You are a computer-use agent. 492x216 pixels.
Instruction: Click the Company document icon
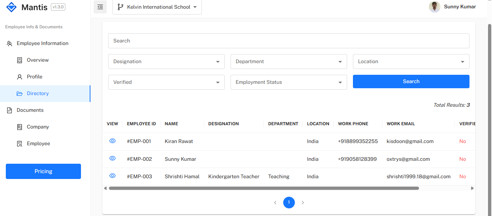tap(20, 127)
